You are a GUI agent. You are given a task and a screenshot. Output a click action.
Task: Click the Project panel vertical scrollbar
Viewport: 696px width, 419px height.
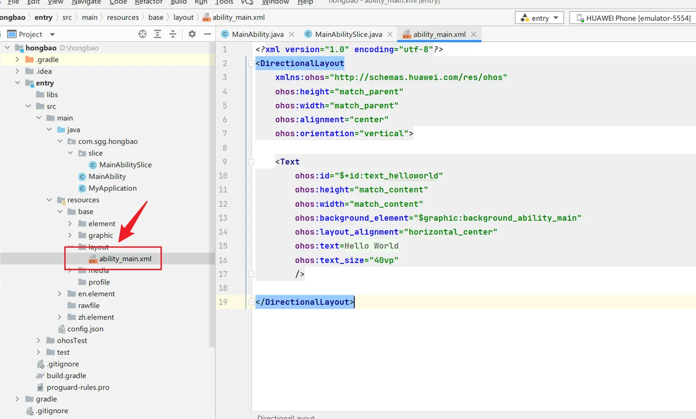click(x=213, y=194)
